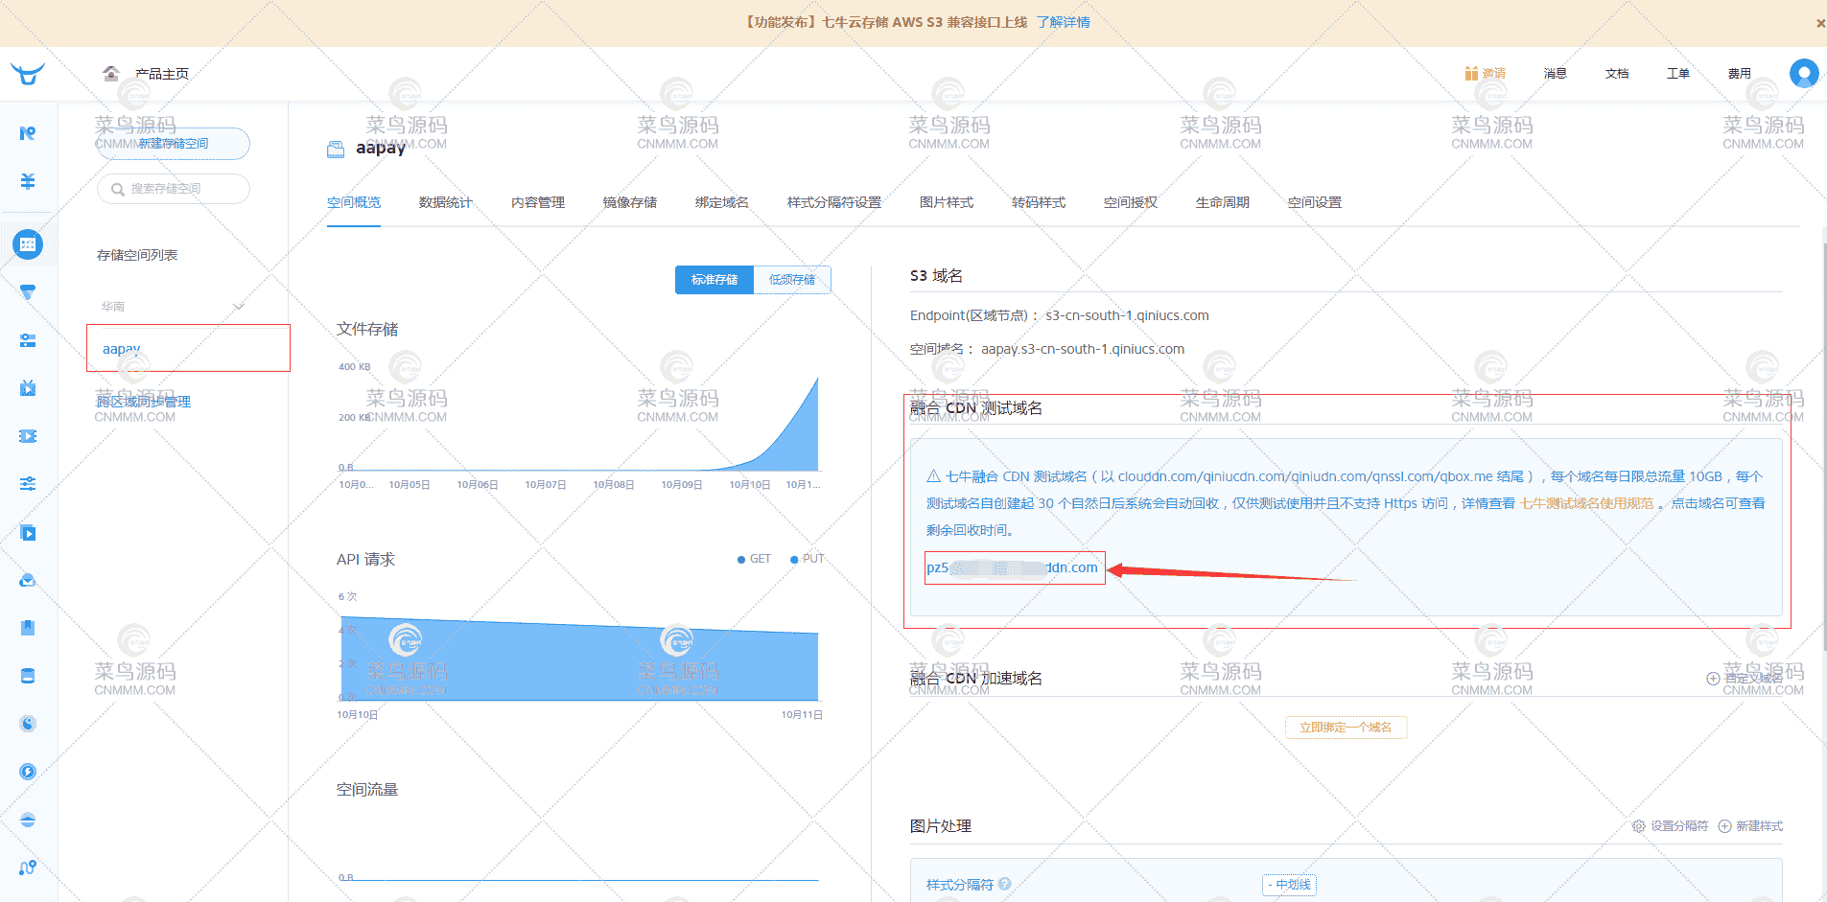Expand the 华南 region dropdown
This screenshot has width=1827, height=902.
173,305
